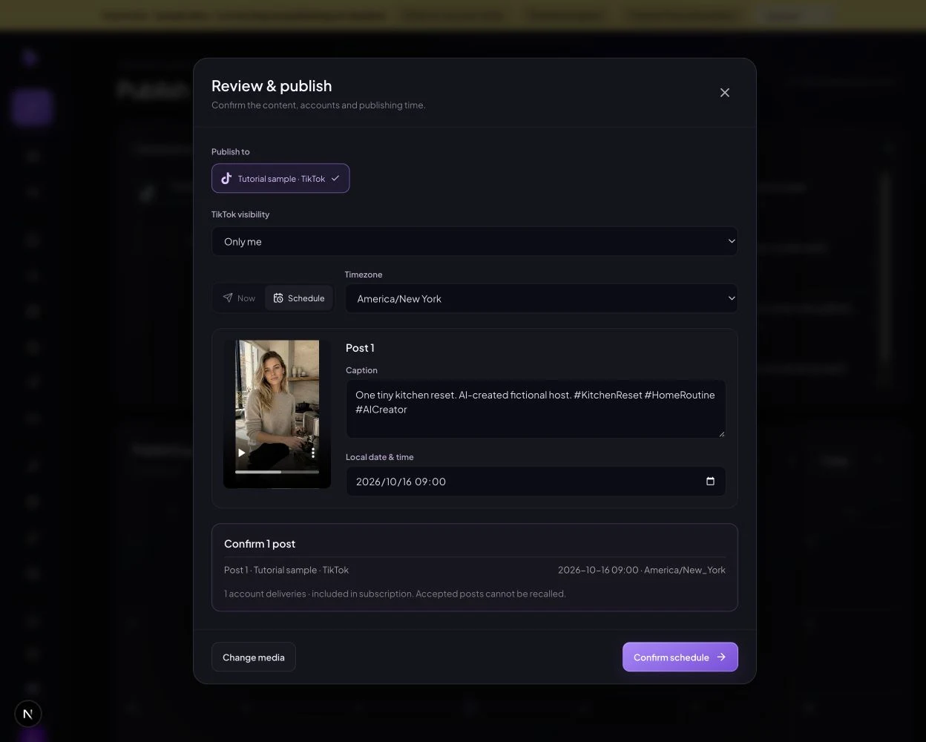Click the 'Review & publish' title
The image size is (926, 742).
pos(272,86)
